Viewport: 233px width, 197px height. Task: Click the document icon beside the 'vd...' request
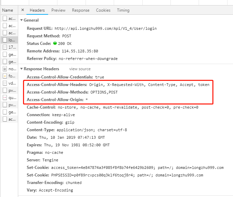coord(5,83)
